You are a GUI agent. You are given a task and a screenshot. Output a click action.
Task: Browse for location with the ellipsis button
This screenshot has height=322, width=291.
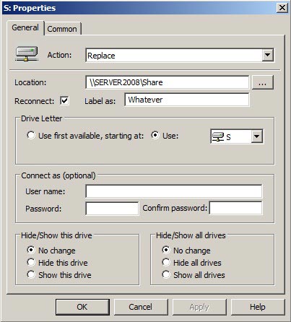(263, 82)
